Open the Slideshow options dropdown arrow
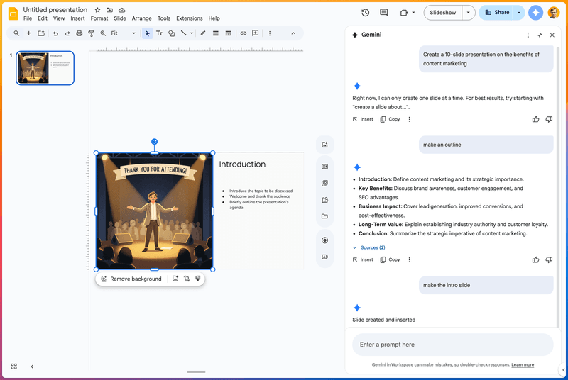This screenshot has height=380, width=568. pyautogui.click(x=468, y=13)
